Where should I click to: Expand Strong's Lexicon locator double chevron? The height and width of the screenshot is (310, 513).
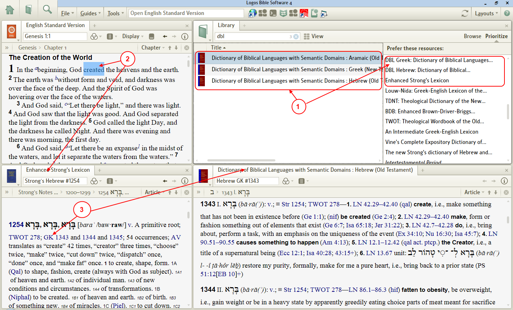point(7,192)
